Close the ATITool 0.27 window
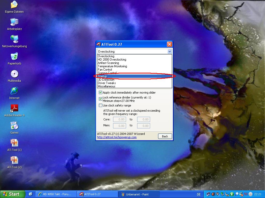The height and width of the screenshot is (198, 265). pos(170,44)
